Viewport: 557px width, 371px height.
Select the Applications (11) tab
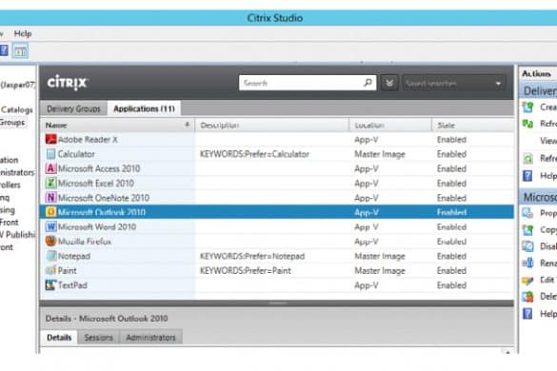tap(144, 108)
